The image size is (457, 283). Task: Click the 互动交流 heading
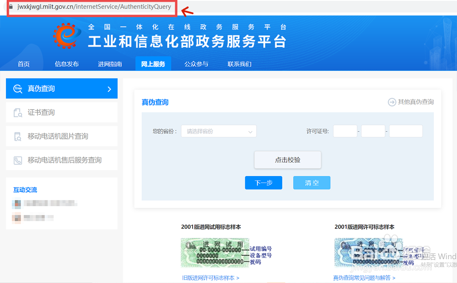25,190
